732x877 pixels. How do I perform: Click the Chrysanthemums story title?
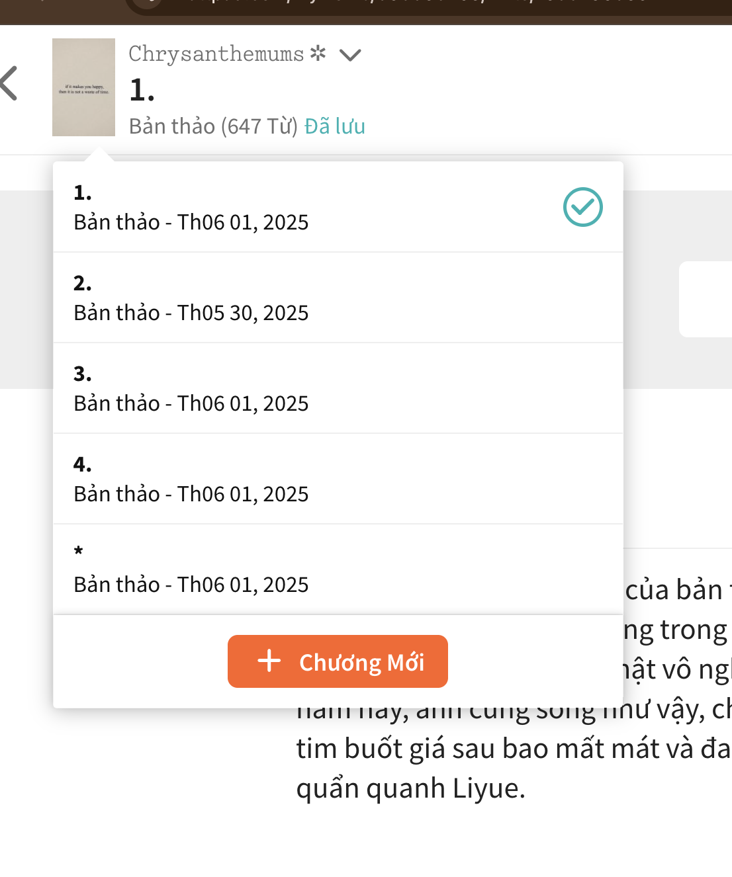(x=216, y=54)
